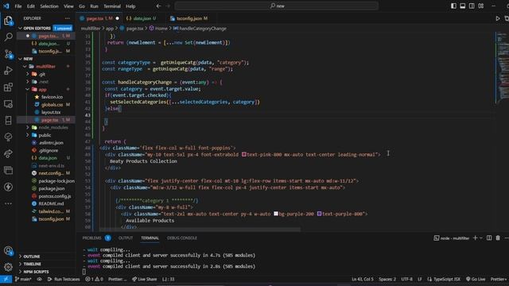This screenshot has height=286, width=509.
Task: Open the Source Control view
Action: click(x=8, y=54)
